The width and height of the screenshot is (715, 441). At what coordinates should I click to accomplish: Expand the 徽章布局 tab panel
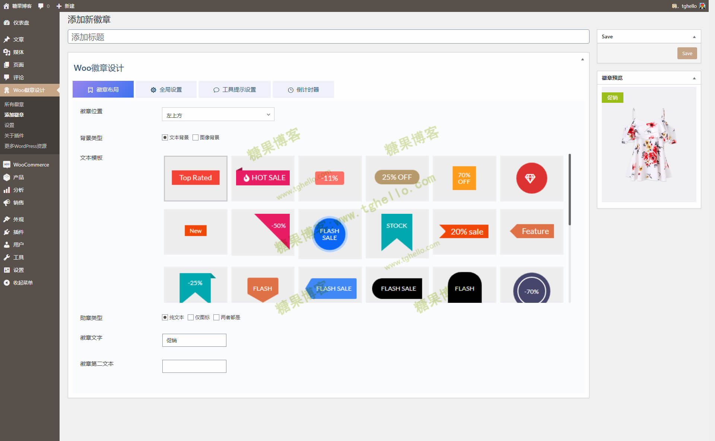pyautogui.click(x=103, y=89)
